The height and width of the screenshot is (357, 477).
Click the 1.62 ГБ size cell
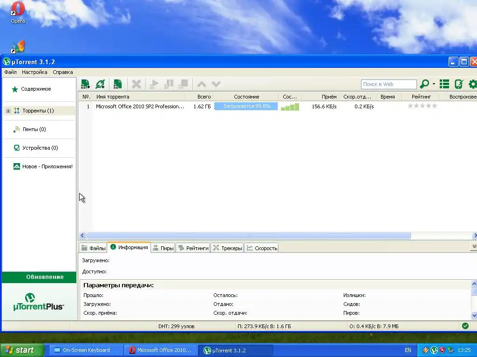coord(202,106)
